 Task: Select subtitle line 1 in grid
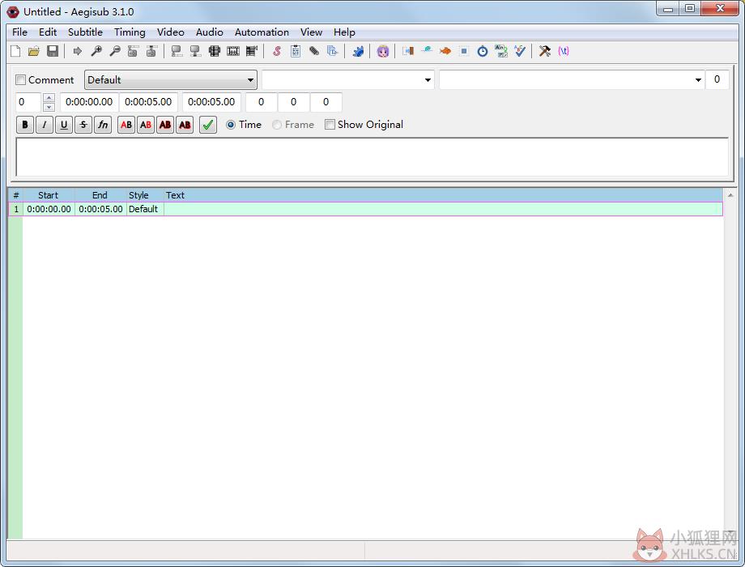365,209
